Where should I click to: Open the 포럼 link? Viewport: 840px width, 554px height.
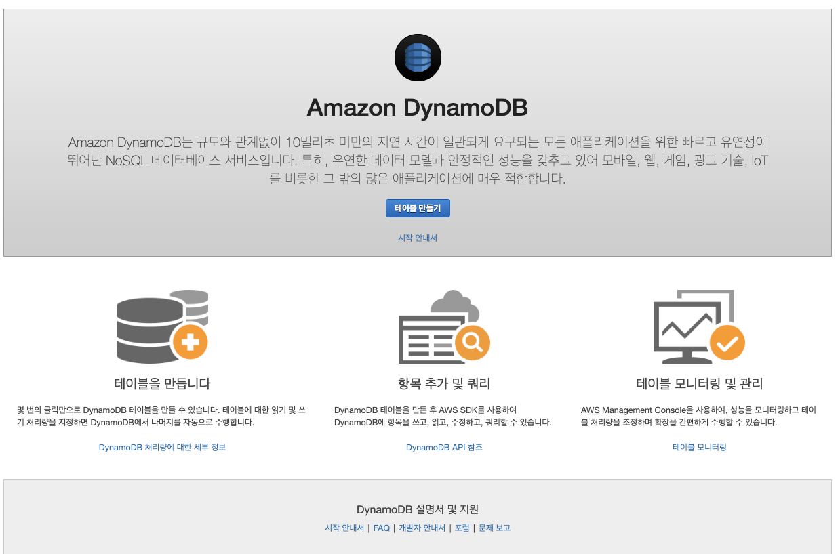point(462,528)
